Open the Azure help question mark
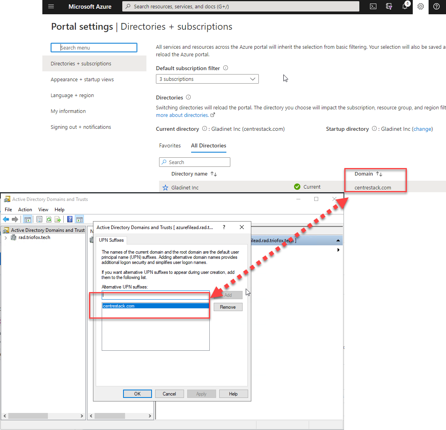 pos(437,6)
